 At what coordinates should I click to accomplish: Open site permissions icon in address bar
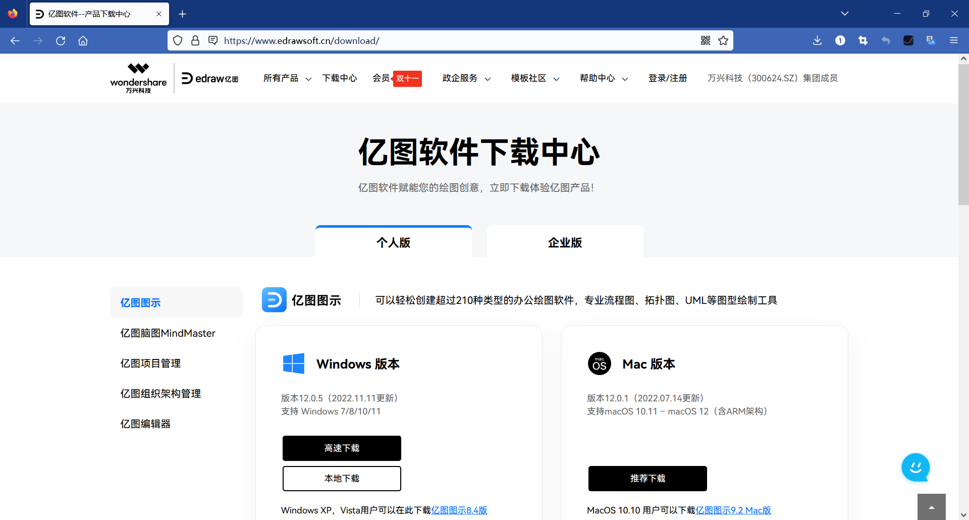[x=213, y=40]
